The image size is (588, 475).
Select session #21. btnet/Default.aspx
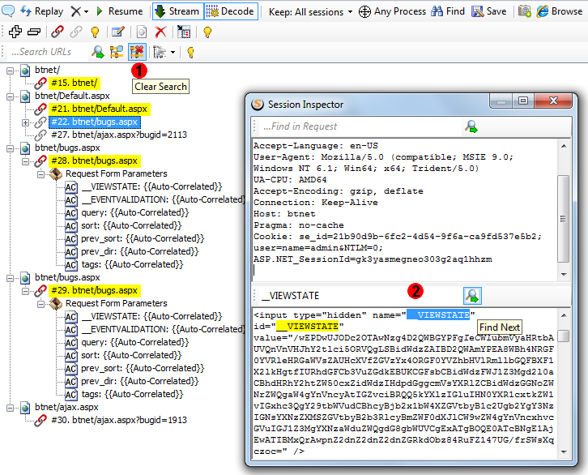click(100, 109)
